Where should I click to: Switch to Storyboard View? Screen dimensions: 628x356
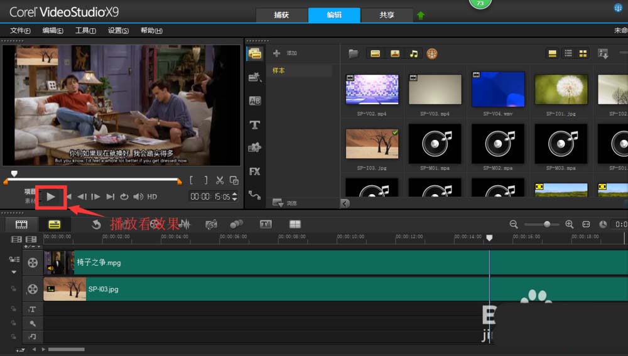point(21,224)
